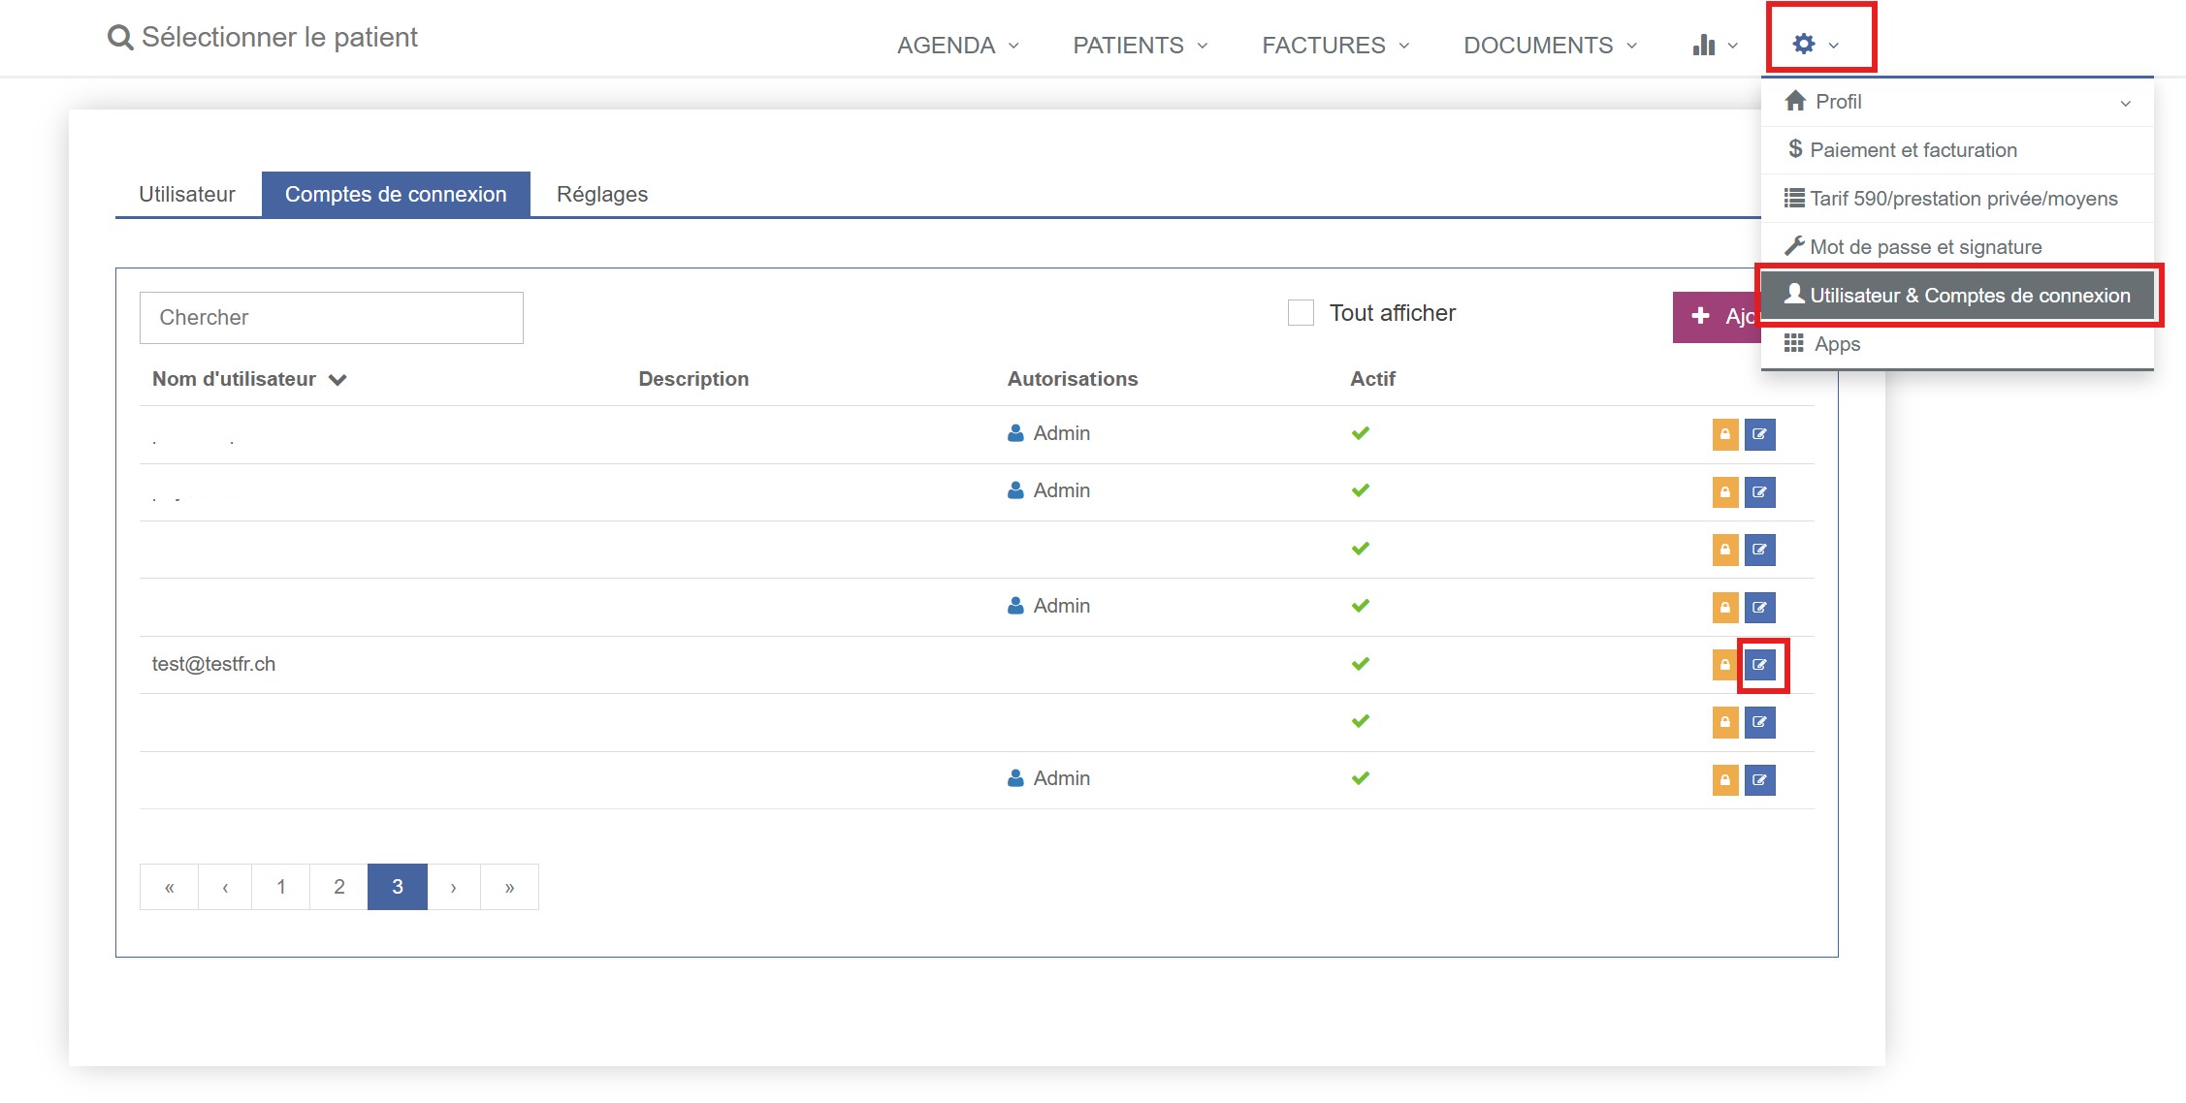The height and width of the screenshot is (1103, 2186).
Task: Click the Actif column header
Action: pyautogui.click(x=1372, y=379)
